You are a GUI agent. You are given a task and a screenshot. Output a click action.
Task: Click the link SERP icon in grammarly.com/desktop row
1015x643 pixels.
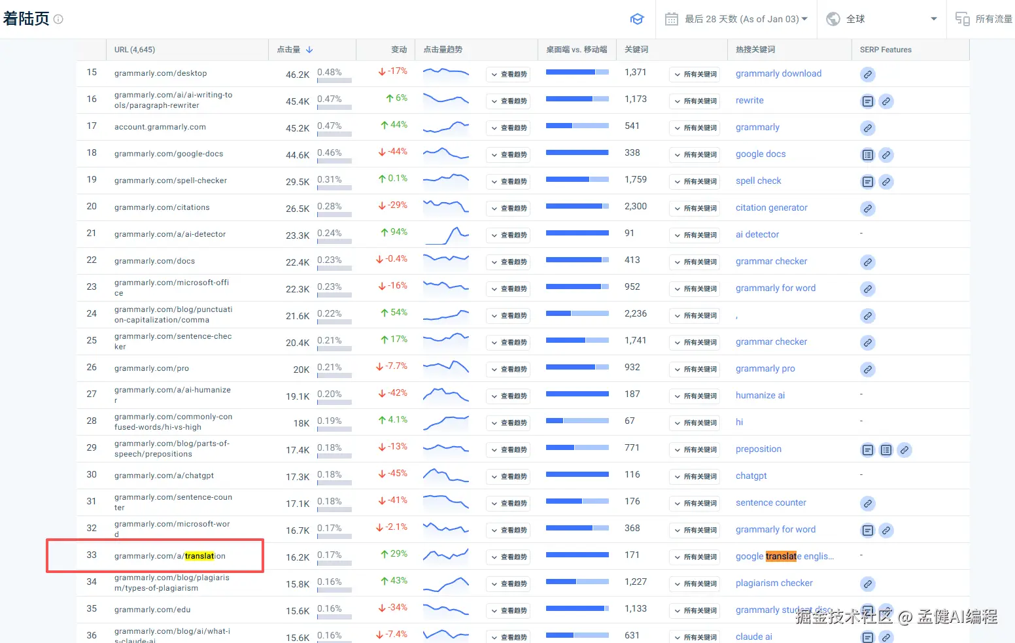click(867, 75)
